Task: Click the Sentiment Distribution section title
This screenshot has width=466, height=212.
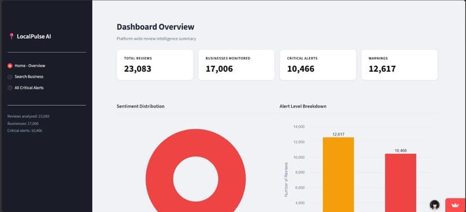Action: click(140, 106)
